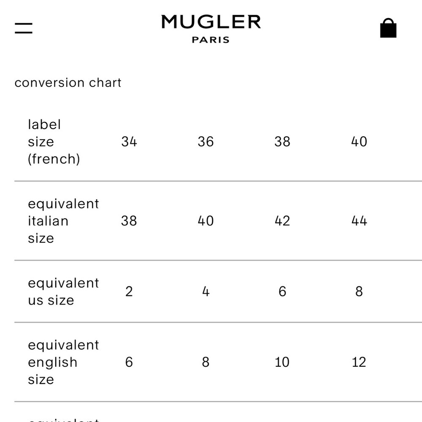Open the shopping bag
The height and width of the screenshot is (422, 422).
tap(388, 28)
